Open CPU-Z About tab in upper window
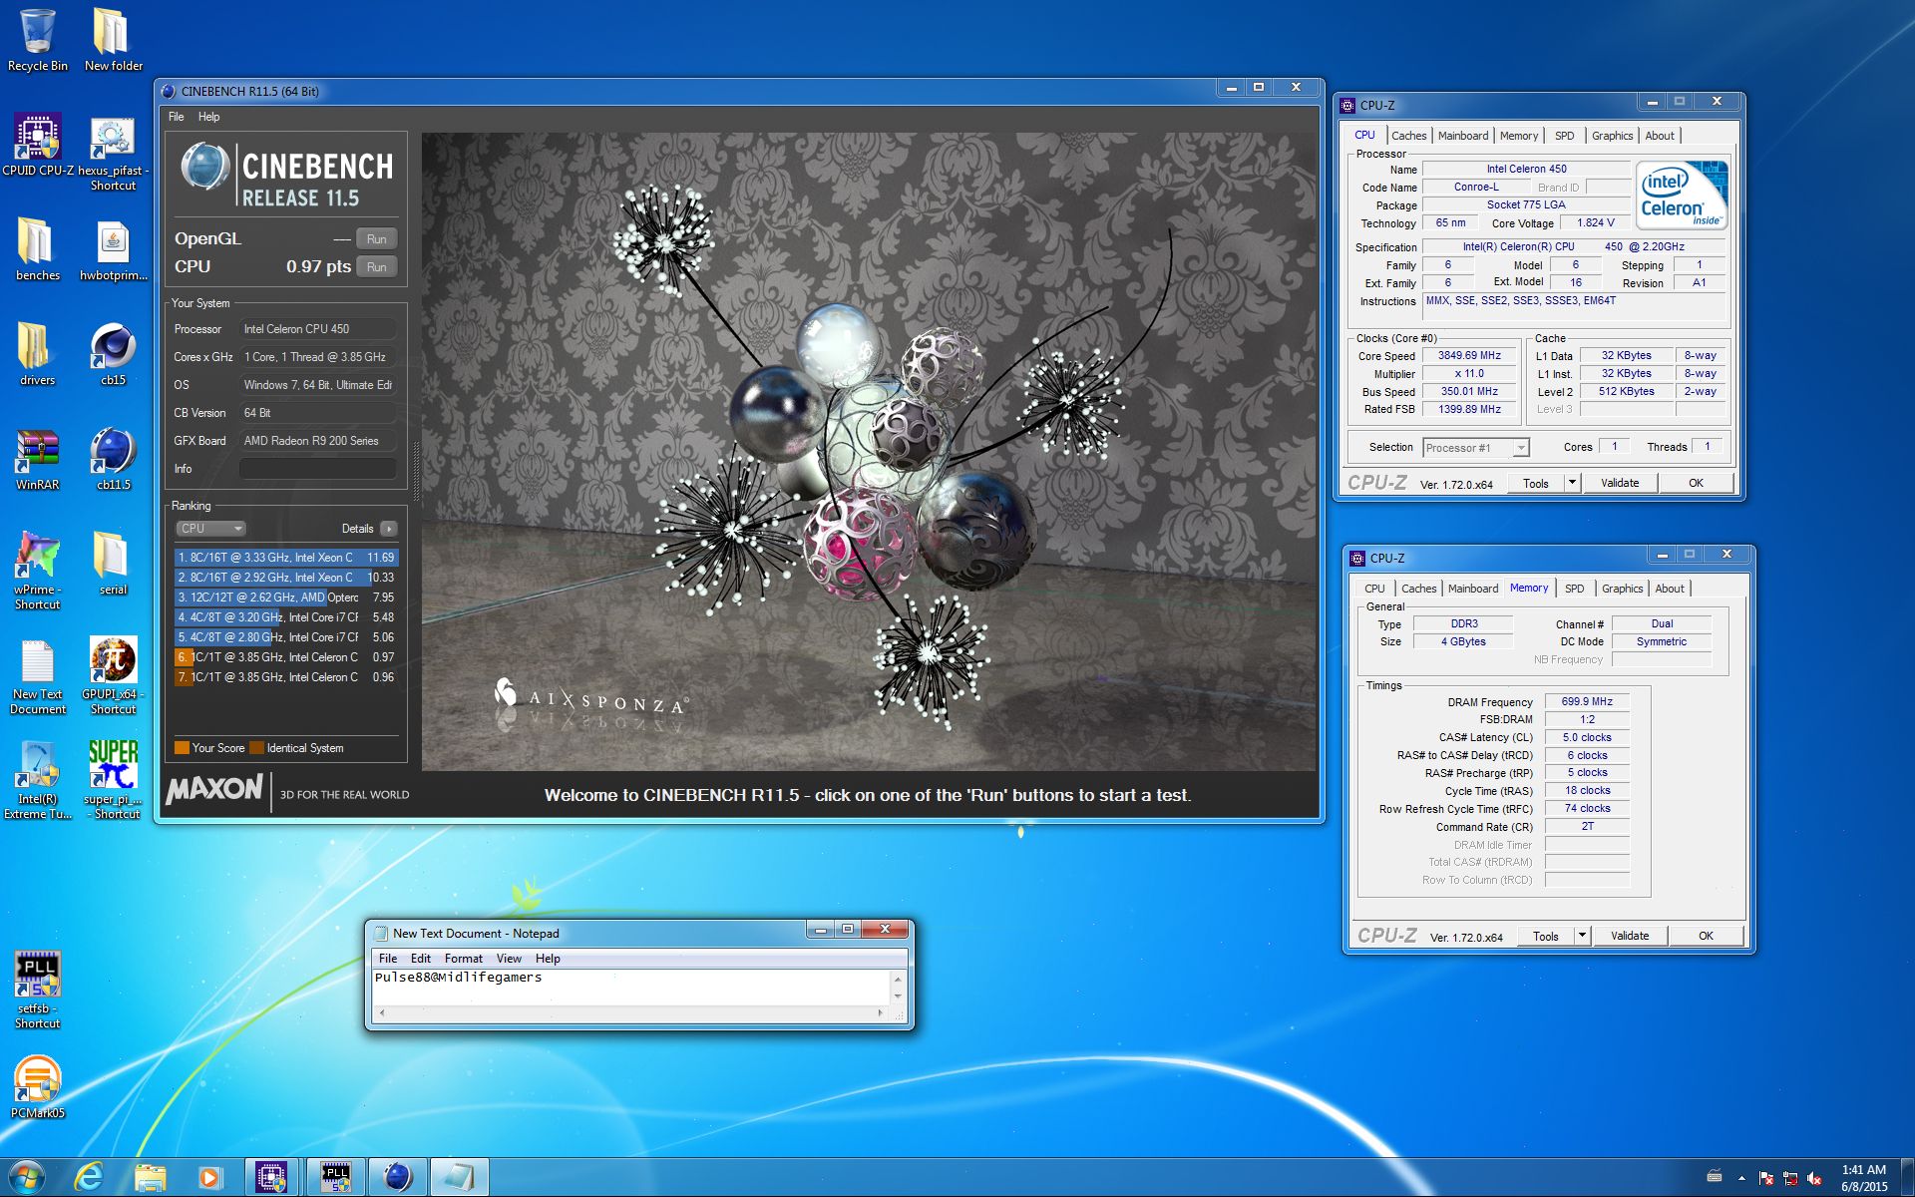Image resolution: width=1915 pixels, height=1197 pixels. pyautogui.click(x=1660, y=136)
